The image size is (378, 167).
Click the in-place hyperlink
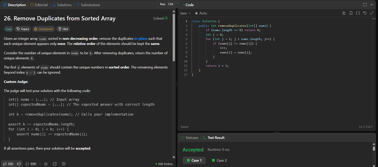coord(141,38)
